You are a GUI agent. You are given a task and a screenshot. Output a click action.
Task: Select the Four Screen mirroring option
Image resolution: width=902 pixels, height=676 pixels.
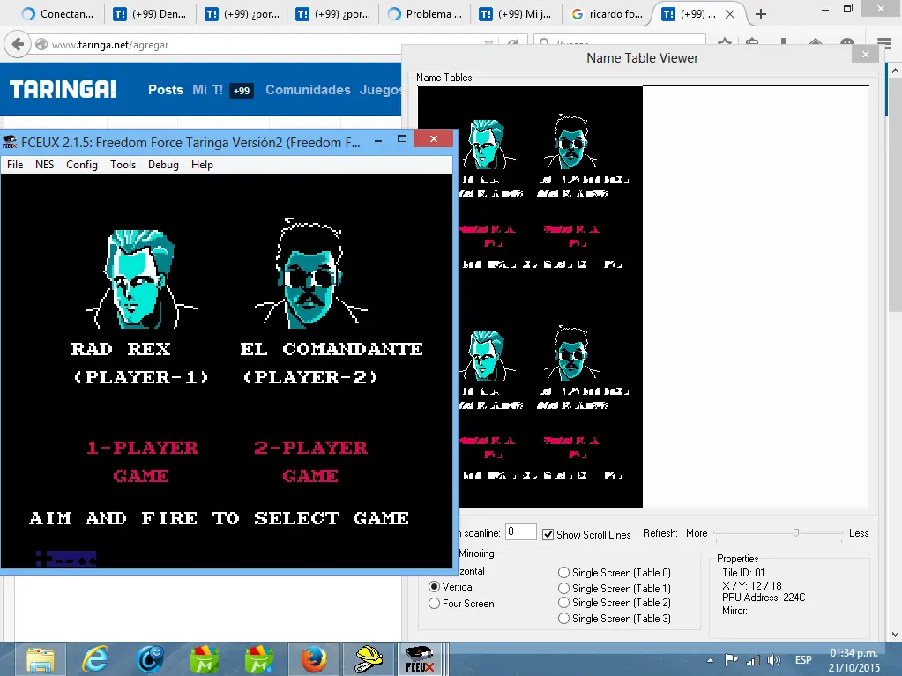(435, 604)
